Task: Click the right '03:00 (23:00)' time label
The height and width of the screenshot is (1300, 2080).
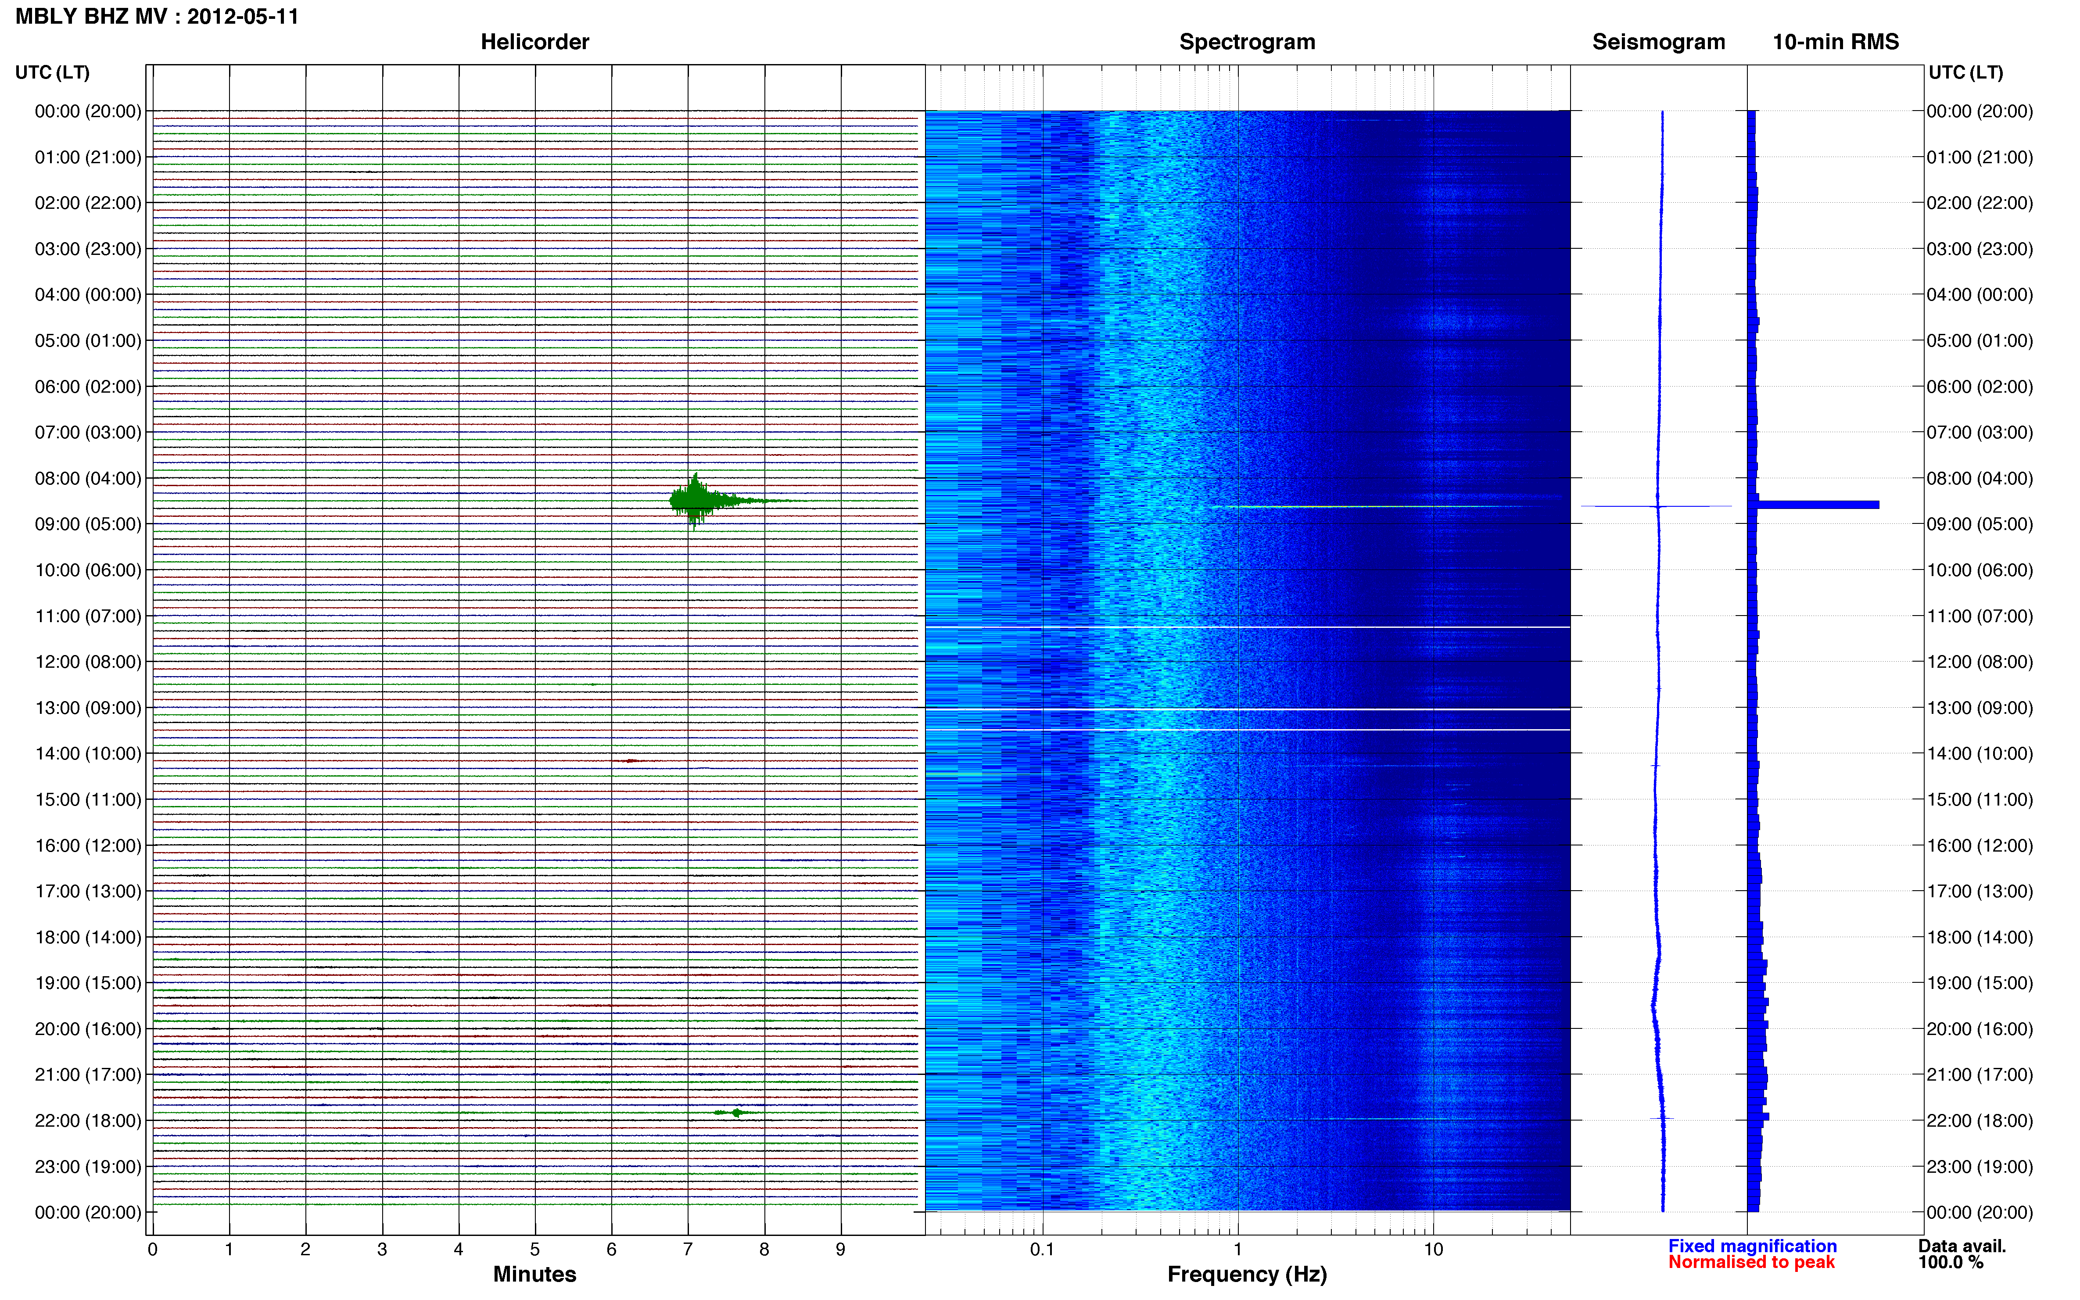Action: 1980,248
